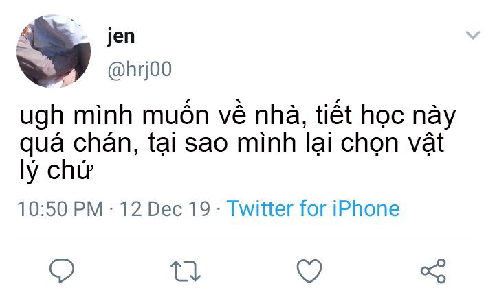Viewport: 495px width, 299px height.
Task: Click the word 'ugh' in the tweet
Action: 42,117
